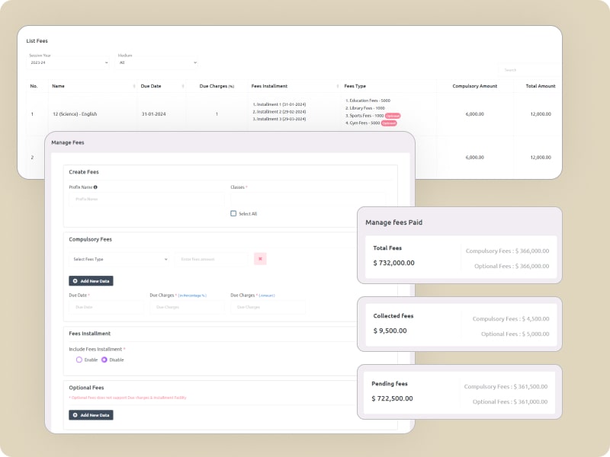Expand the Medium filter dropdown
The image size is (610, 457).
point(157,63)
